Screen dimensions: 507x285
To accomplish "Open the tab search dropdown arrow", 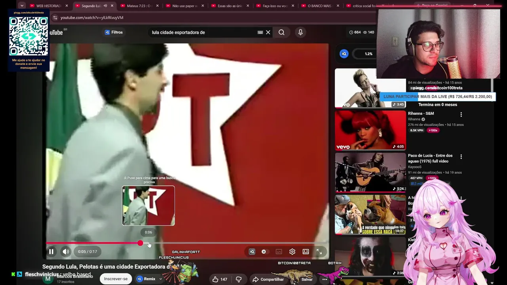I will (x=22, y=6).
